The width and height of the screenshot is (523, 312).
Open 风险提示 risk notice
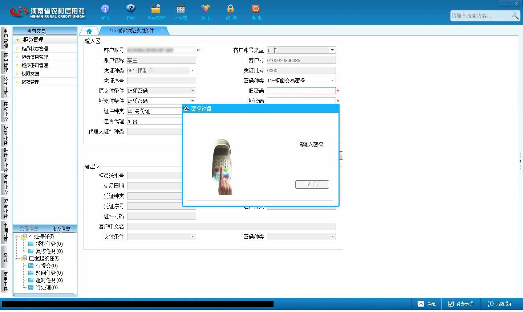point(500,304)
